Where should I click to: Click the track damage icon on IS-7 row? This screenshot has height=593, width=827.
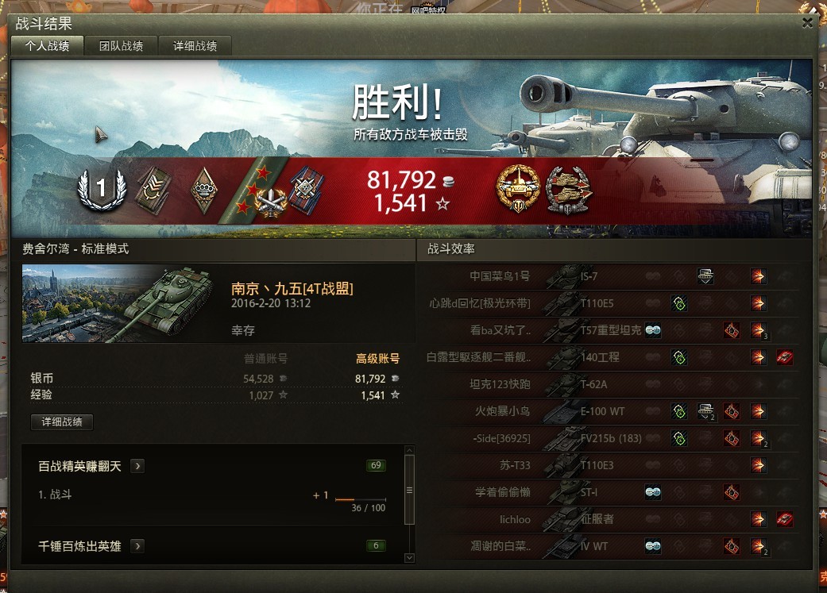click(x=705, y=276)
